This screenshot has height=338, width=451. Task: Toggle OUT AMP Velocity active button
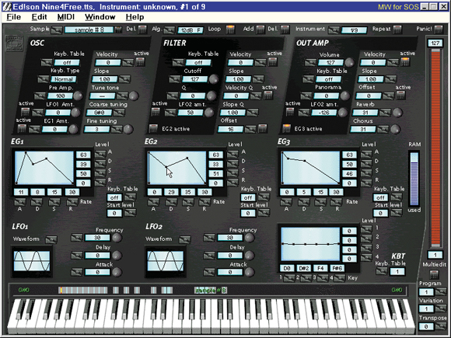click(405, 61)
